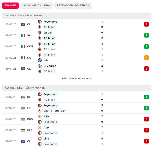
Task: Click the D. Zagreb club crest
Action: (x=40, y=66)
